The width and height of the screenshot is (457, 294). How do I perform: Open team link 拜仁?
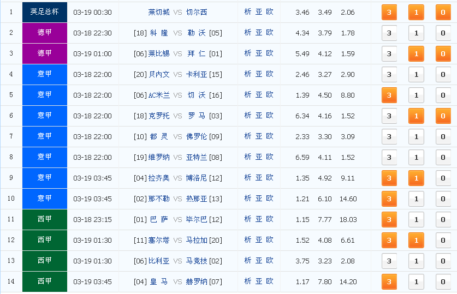[x=197, y=54]
